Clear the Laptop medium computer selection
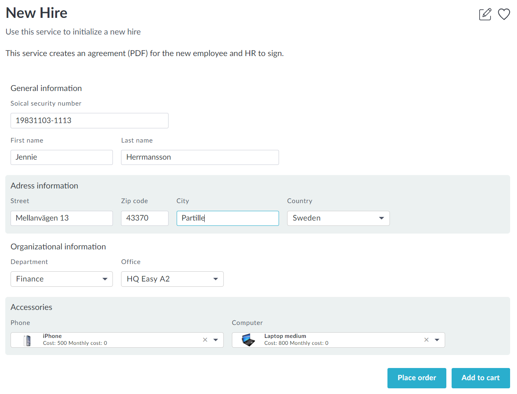 pyautogui.click(x=426, y=340)
